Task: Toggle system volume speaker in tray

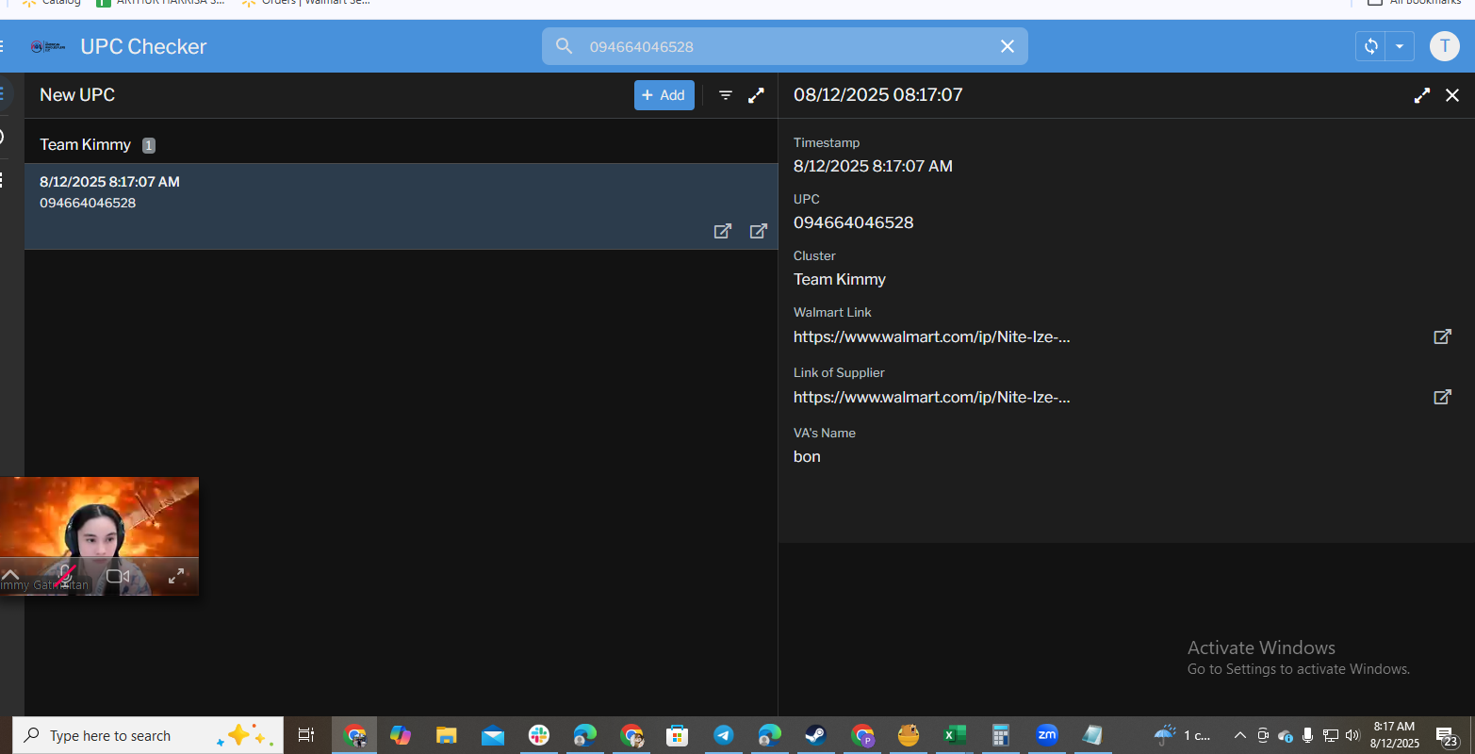Action: coord(1353,735)
